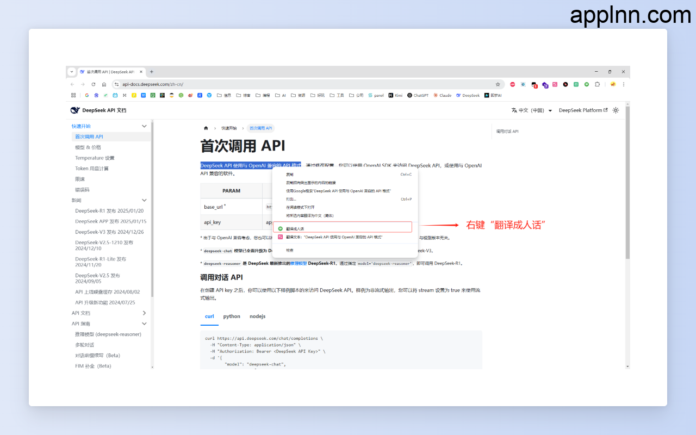Choose 复制 in the context menu
Screen dimensions: 696x435
pyautogui.click(x=345, y=175)
